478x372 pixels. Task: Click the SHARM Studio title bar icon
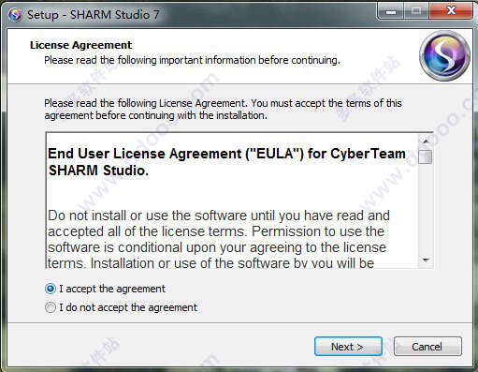coord(15,15)
